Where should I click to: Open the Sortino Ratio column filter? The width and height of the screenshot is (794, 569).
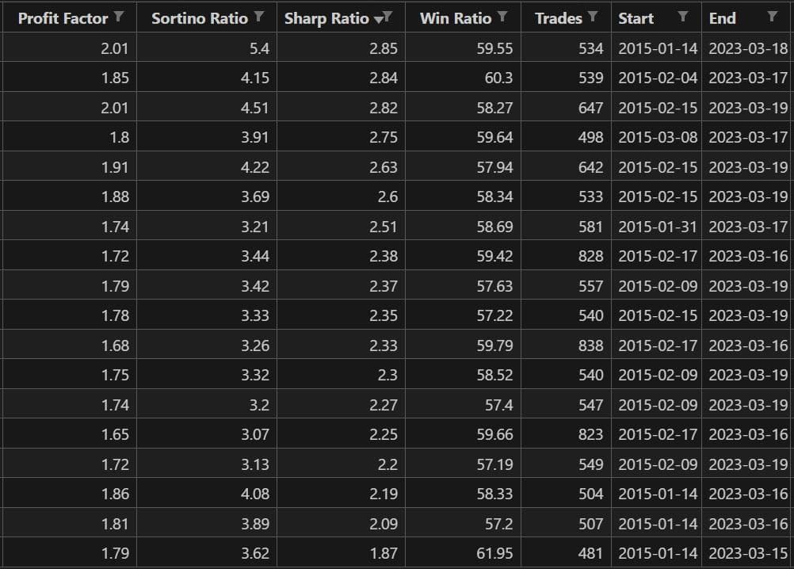(259, 17)
